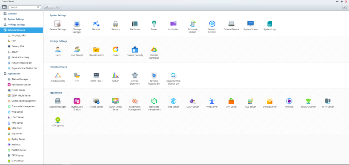Open the Network icon in System Settings
349x165 pixels.
coord(96,24)
